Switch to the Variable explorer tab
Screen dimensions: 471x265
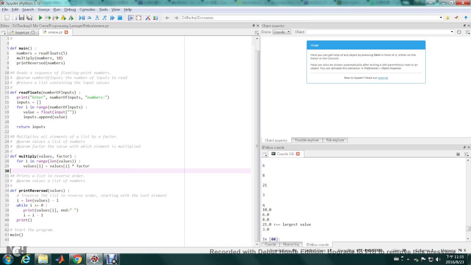pos(307,140)
